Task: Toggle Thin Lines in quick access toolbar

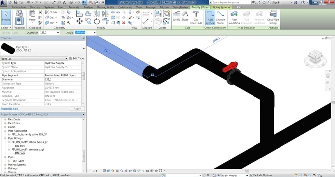Action: 84,2
